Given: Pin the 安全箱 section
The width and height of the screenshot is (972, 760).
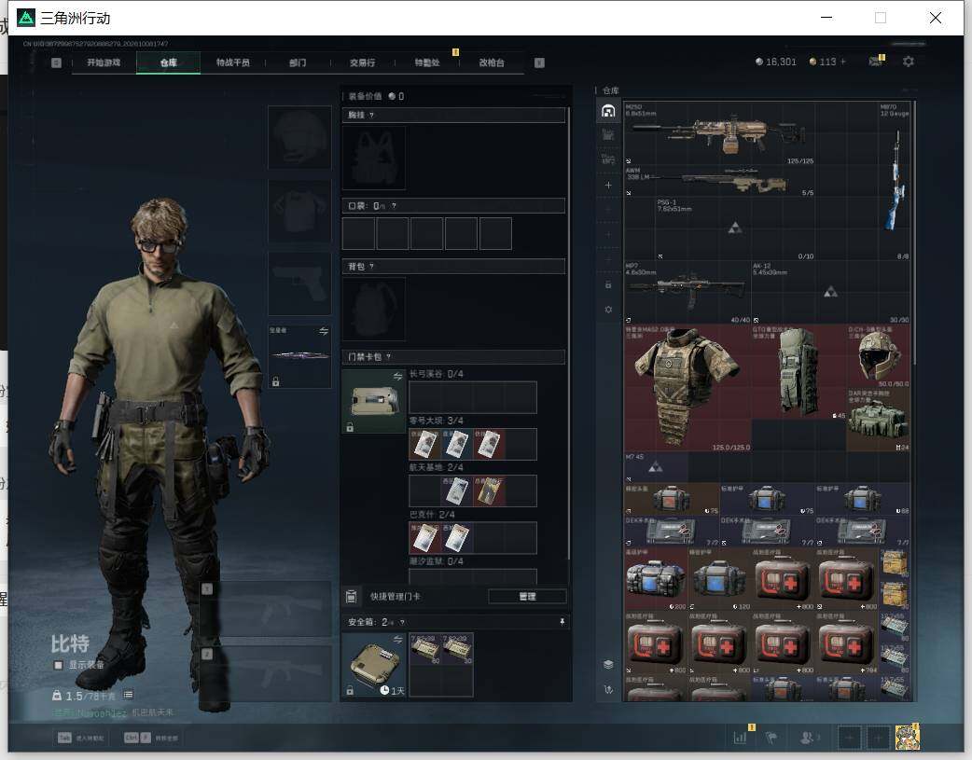Looking at the screenshot, I should point(562,622).
